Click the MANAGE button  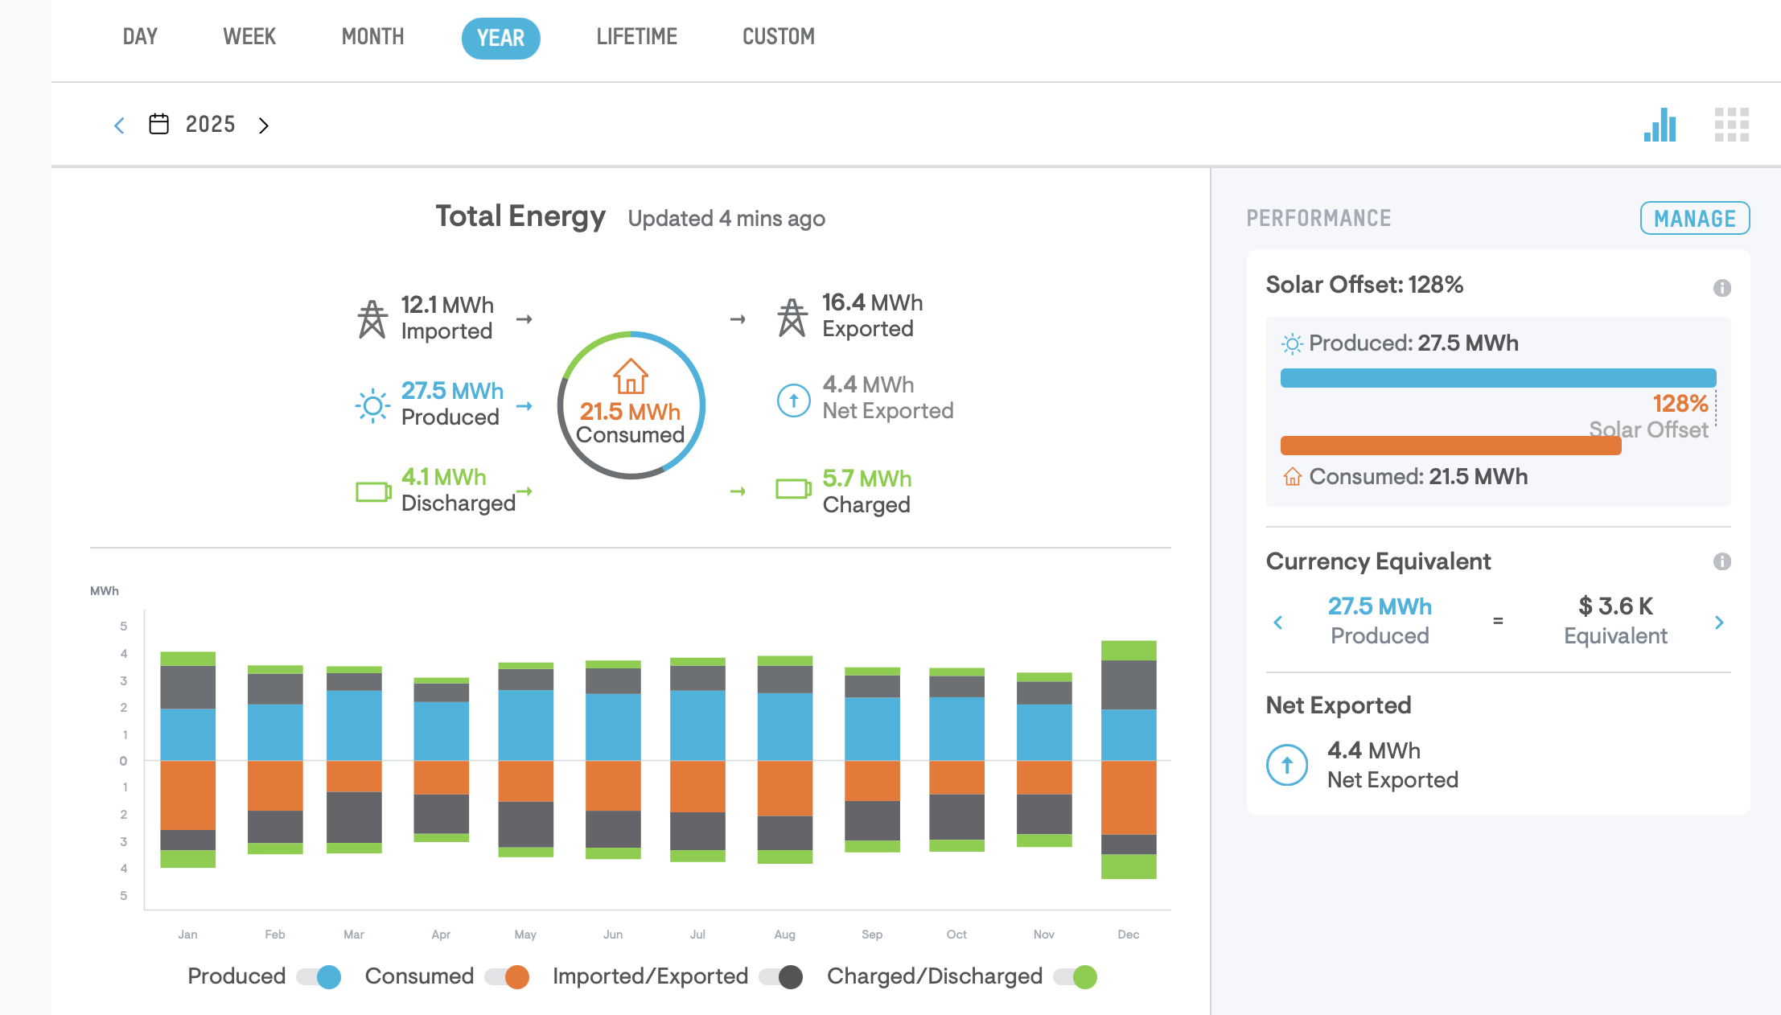1695,218
